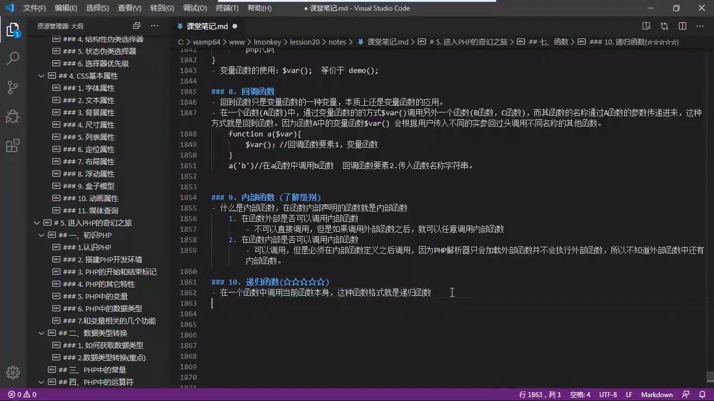Open the Source Control view

click(13, 87)
